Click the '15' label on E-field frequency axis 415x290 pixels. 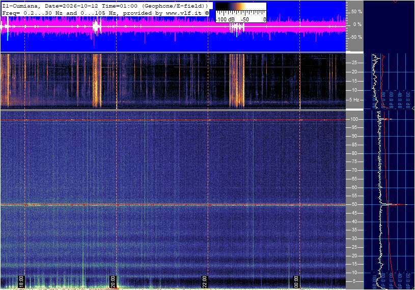click(x=354, y=265)
